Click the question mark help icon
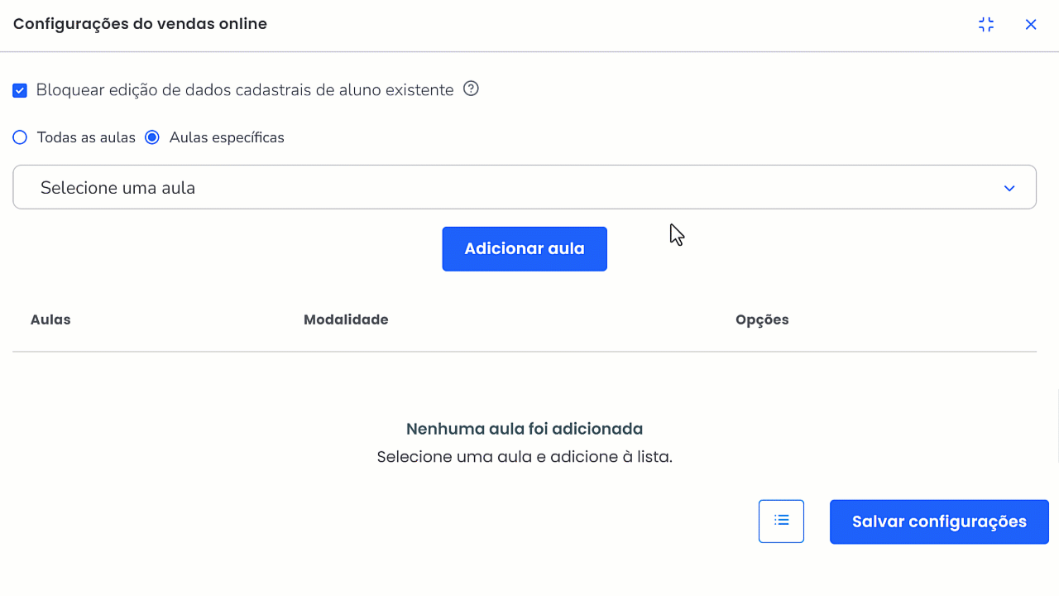The width and height of the screenshot is (1059, 596). 471,89
